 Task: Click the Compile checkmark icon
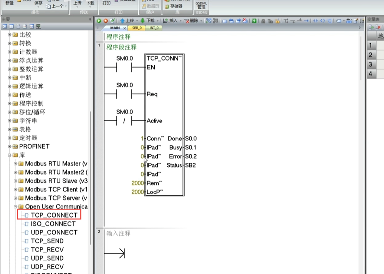click(x=112, y=21)
